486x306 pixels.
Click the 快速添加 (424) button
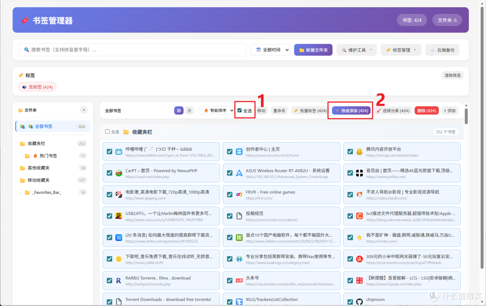click(351, 111)
